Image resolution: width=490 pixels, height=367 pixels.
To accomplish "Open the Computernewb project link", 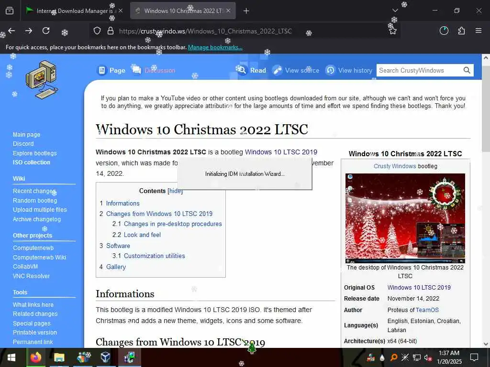I will [x=33, y=248].
